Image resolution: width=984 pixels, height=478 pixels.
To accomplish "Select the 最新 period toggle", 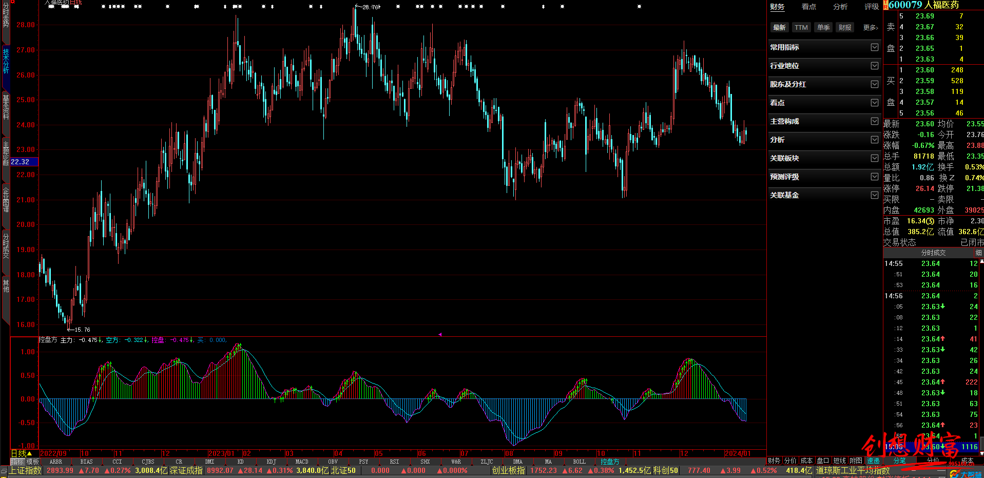I will tap(779, 27).
